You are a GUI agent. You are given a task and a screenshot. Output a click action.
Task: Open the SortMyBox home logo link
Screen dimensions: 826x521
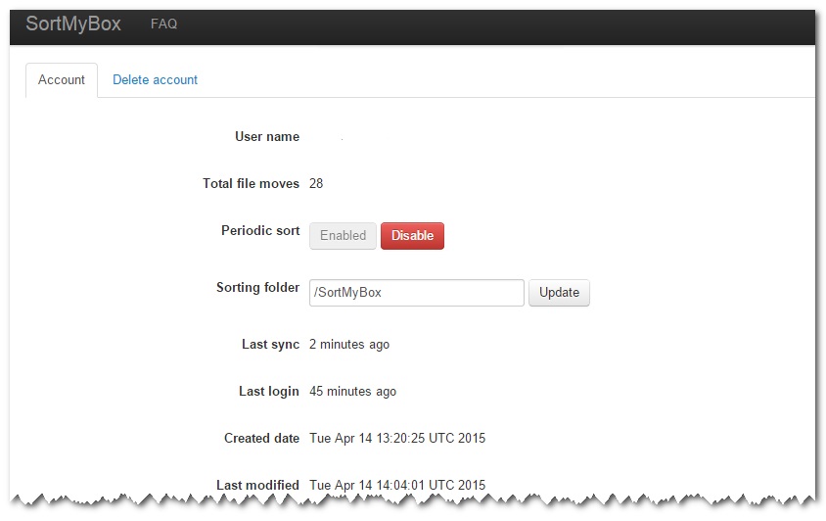point(73,24)
